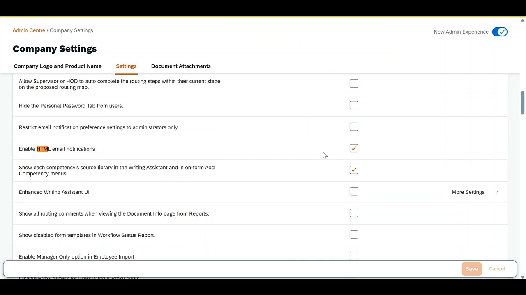The width and height of the screenshot is (526, 295).
Task: Switch to Company Logo and Product Name tab
Action: (x=58, y=66)
